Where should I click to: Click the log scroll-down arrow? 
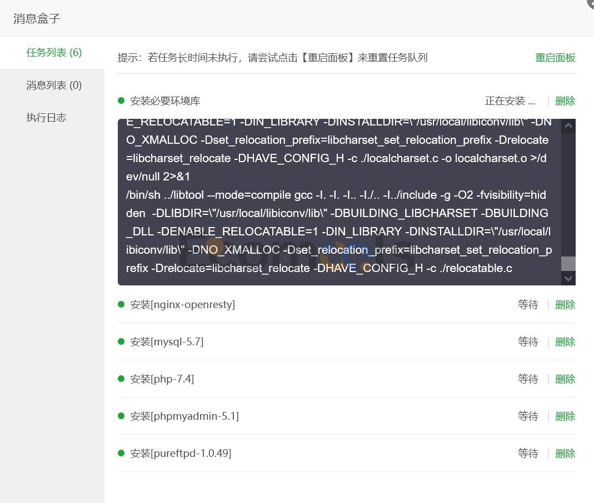point(568,279)
